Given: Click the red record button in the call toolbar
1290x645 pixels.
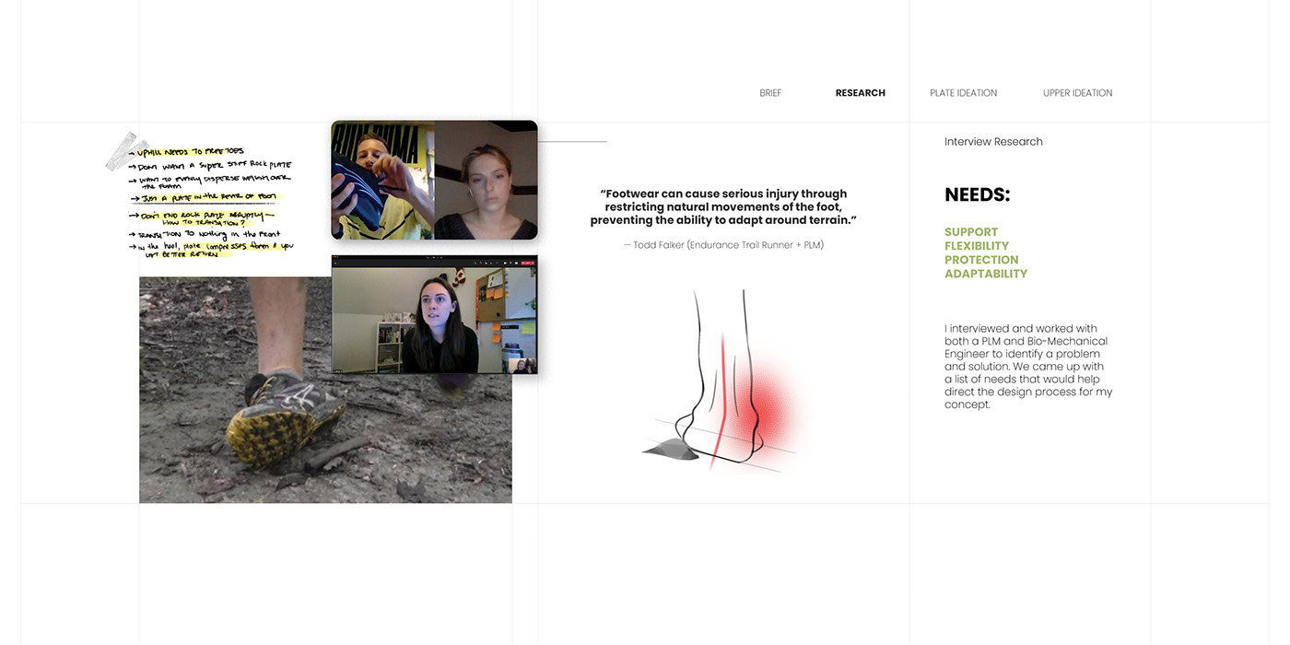Looking at the screenshot, I should pos(528,263).
